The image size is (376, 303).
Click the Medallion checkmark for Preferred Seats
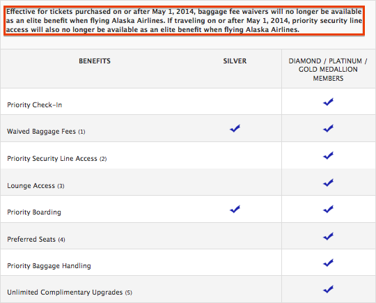click(328, 236)
